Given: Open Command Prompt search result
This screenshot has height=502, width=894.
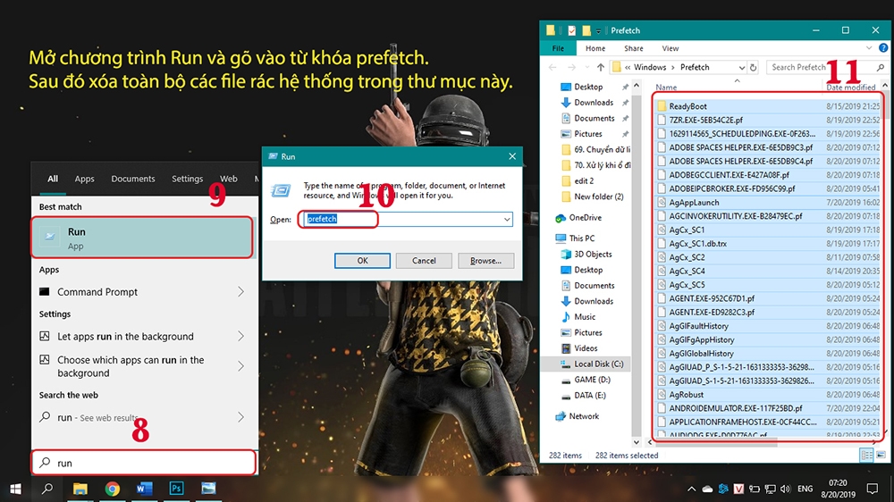Looking at the screenshot, I should pos(97,292).
